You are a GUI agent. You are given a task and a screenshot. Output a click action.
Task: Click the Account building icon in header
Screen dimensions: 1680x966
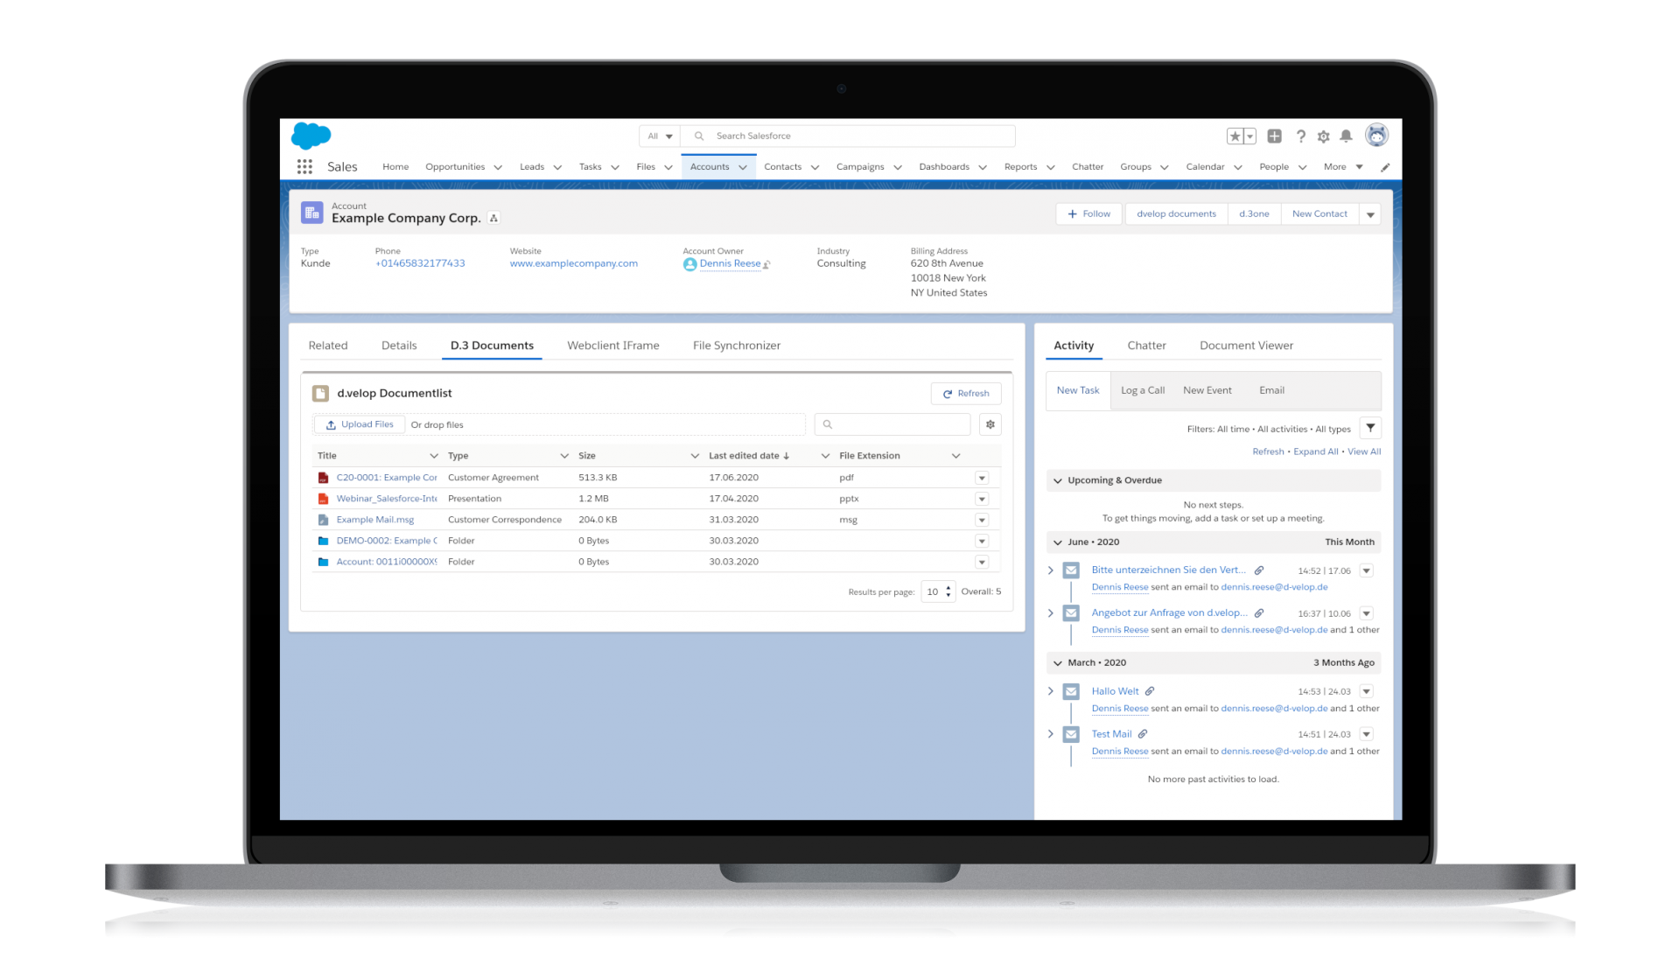(x=312, y=213)
